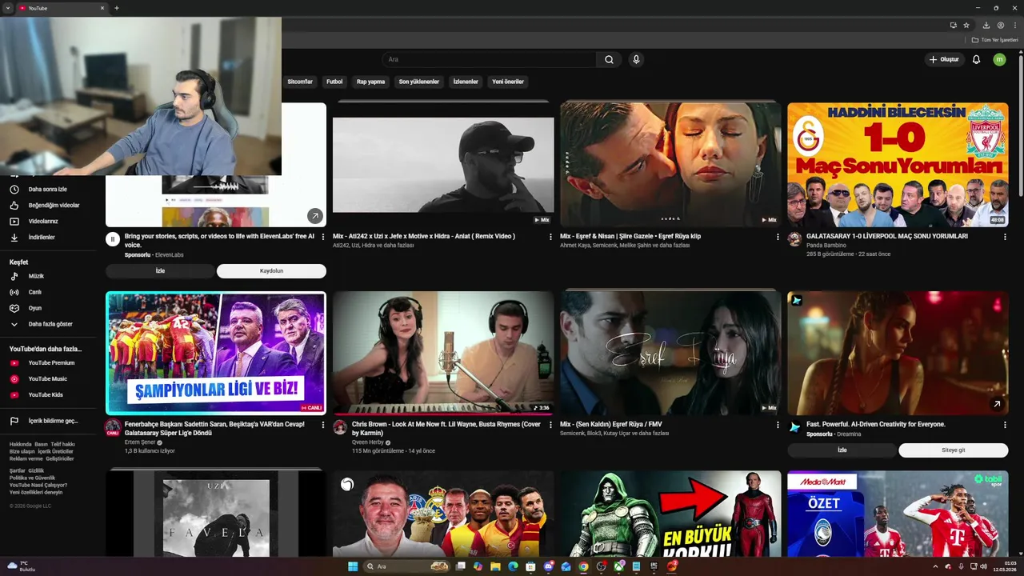Select the İzlenenler filter chip
The width and height of the screenshot is (1024, 576).
(466, 82)
